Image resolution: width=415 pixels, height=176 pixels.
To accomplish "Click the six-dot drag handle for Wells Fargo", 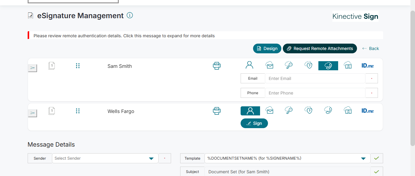I will [78, 111].
